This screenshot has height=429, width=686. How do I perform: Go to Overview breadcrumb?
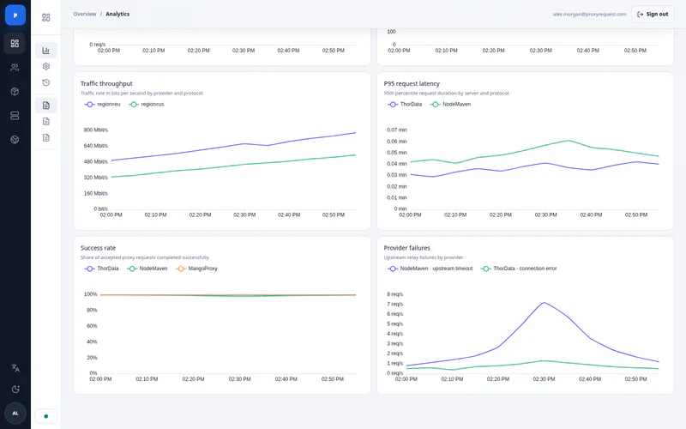(x=84, y=14)
